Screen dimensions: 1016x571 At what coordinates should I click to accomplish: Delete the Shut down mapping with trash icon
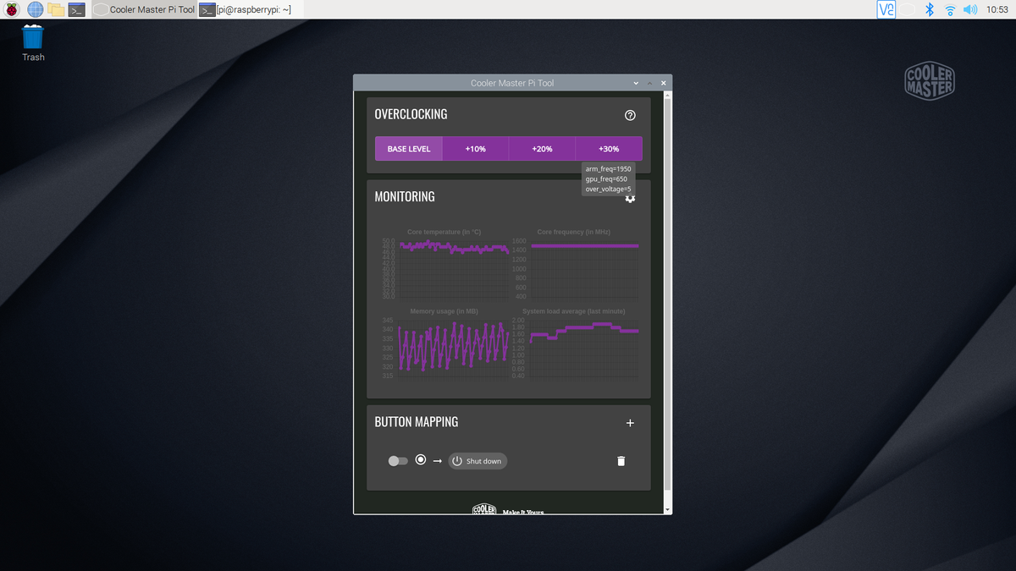[621, 461]
